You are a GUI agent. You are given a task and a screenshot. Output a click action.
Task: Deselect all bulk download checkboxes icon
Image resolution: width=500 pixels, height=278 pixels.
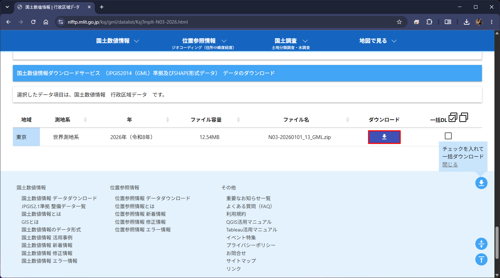(x=464, y=117)
